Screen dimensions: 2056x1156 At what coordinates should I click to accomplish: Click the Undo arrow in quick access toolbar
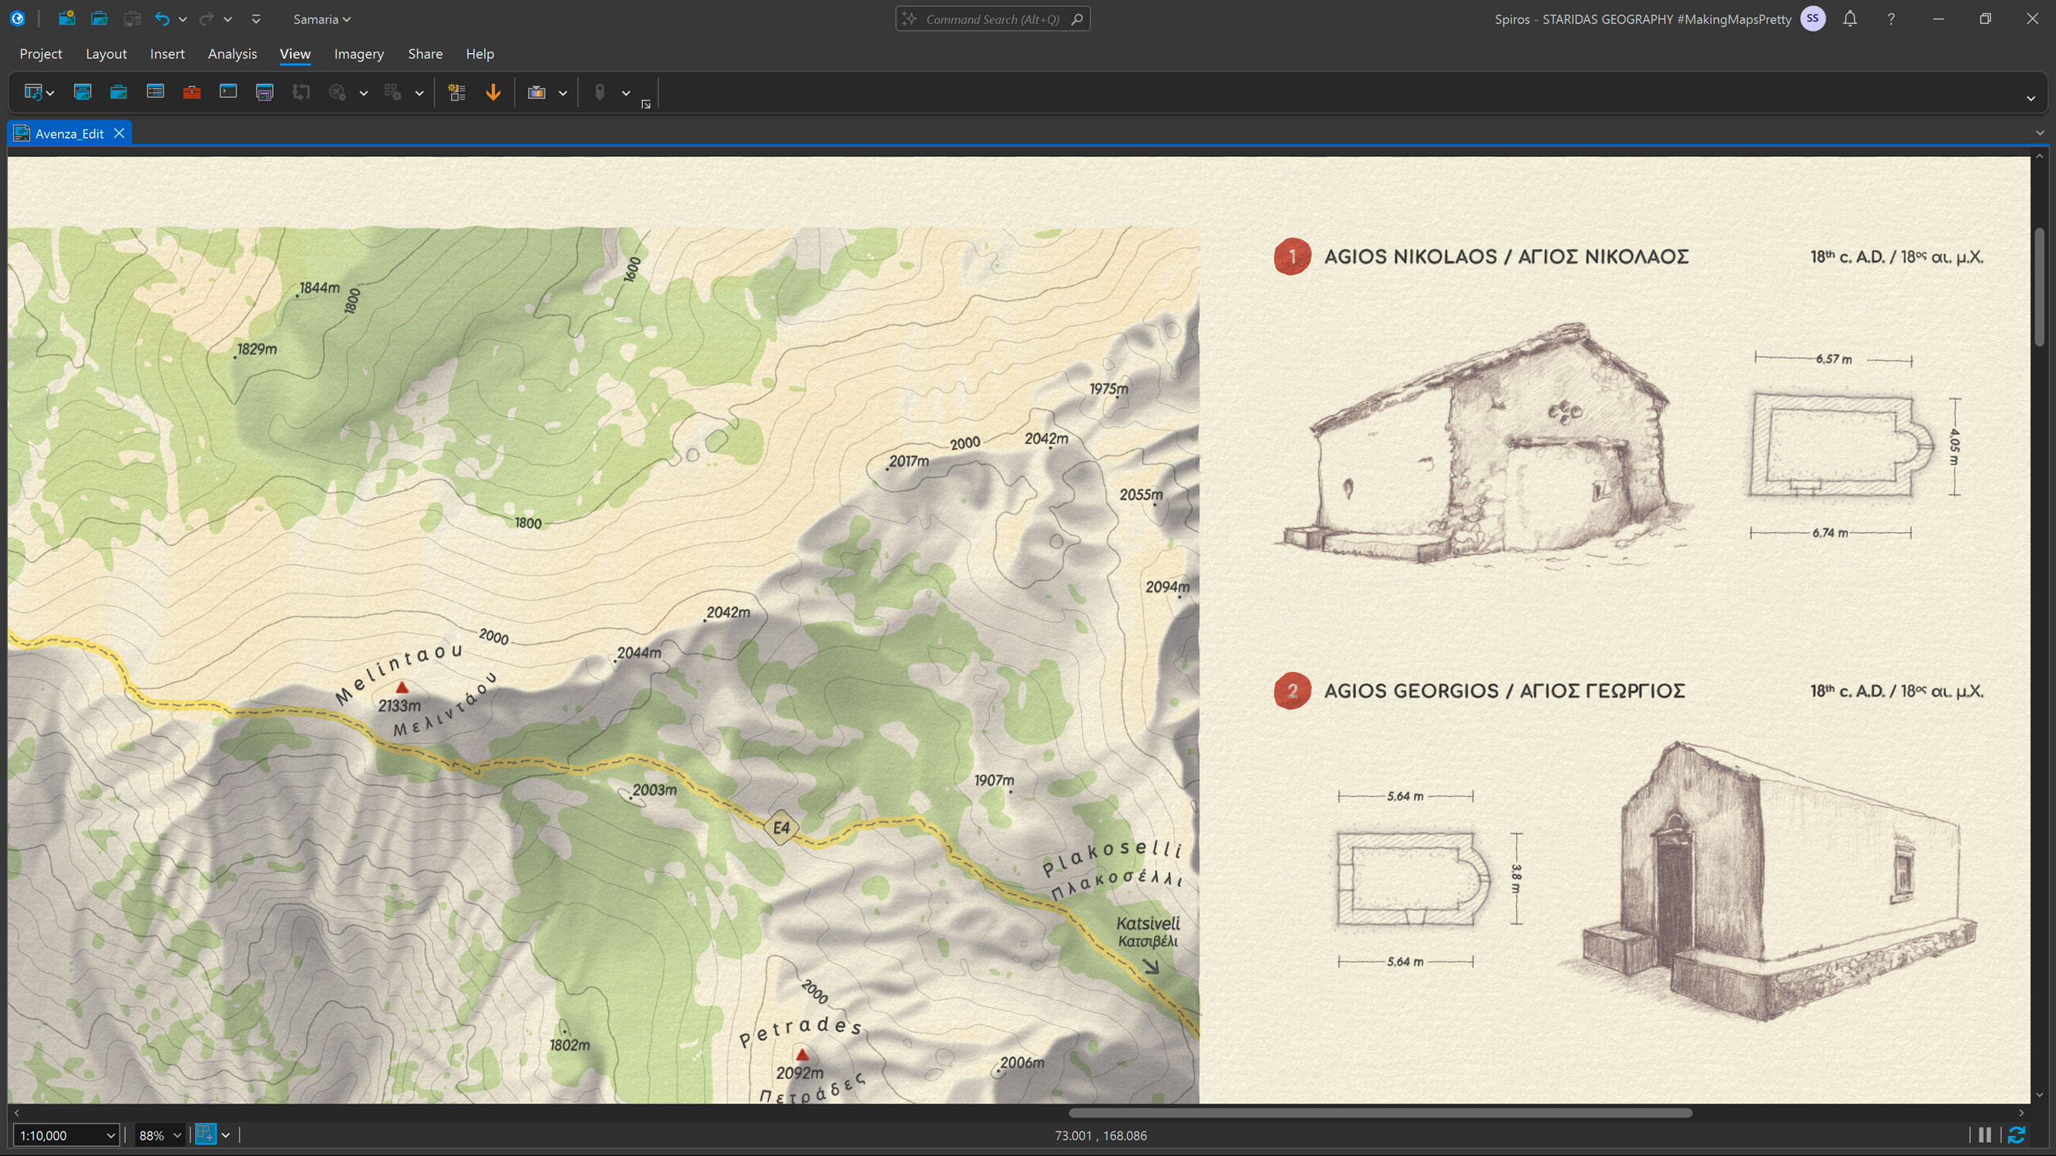162,18
